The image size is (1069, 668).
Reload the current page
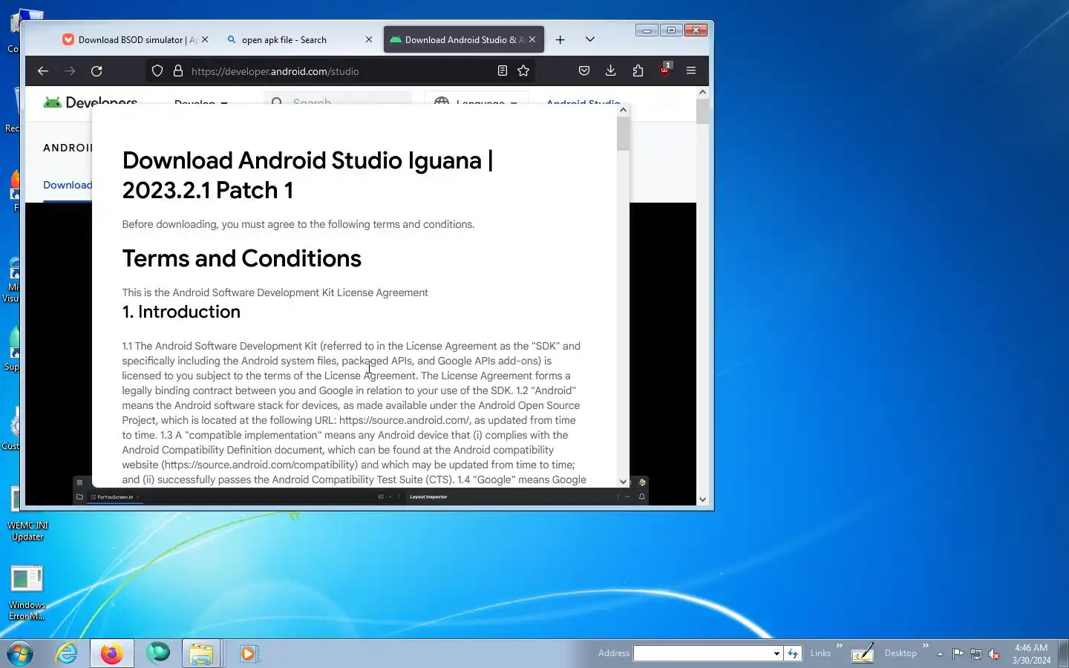point(97,71)
